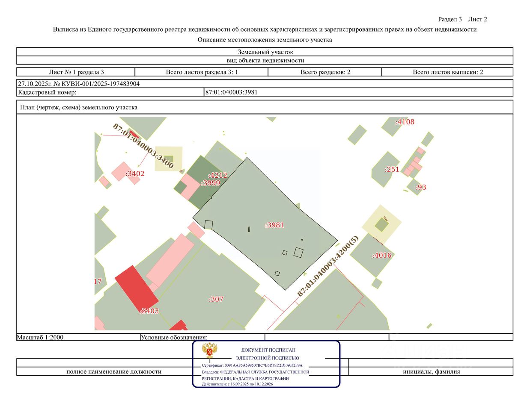530x409 pixels.
Task: Click cadastral number value 87:01:040003:3981
Action: tap(232, 92)
